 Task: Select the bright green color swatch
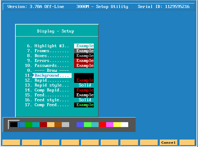tap(88, 125)
